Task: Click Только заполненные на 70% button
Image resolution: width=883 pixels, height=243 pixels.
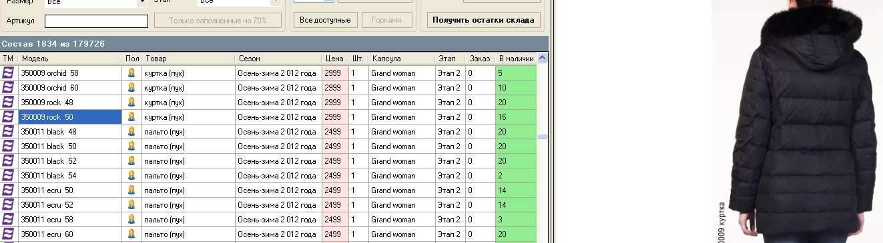Action: click(x=218, y=21)
